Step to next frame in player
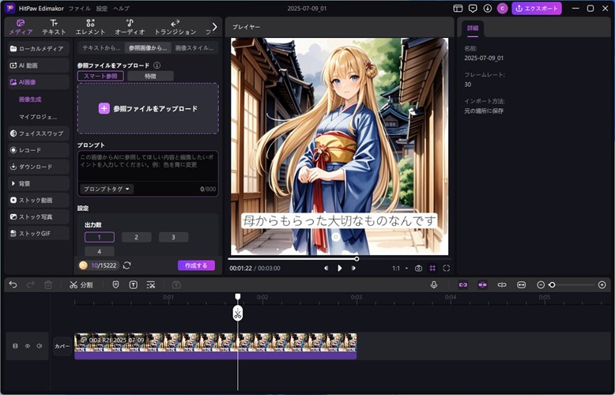Image resolution: width=615 pixels, height=395 pixels. (x=354, y=268)
